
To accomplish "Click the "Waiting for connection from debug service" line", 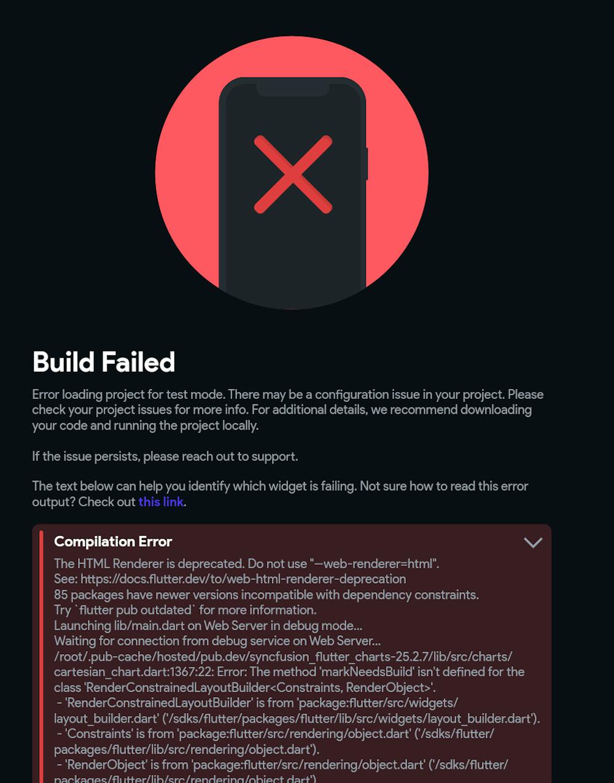I will pyautogui.click(x=217, y=641).
